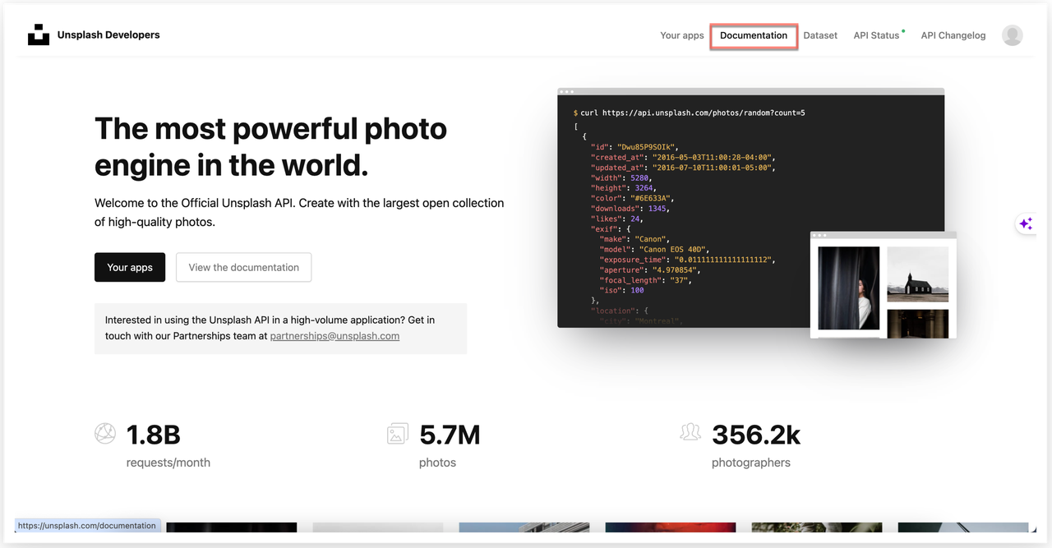Open the Documentation nav item
This screenshot has height=548, width=1052.
tap(754, 35)
